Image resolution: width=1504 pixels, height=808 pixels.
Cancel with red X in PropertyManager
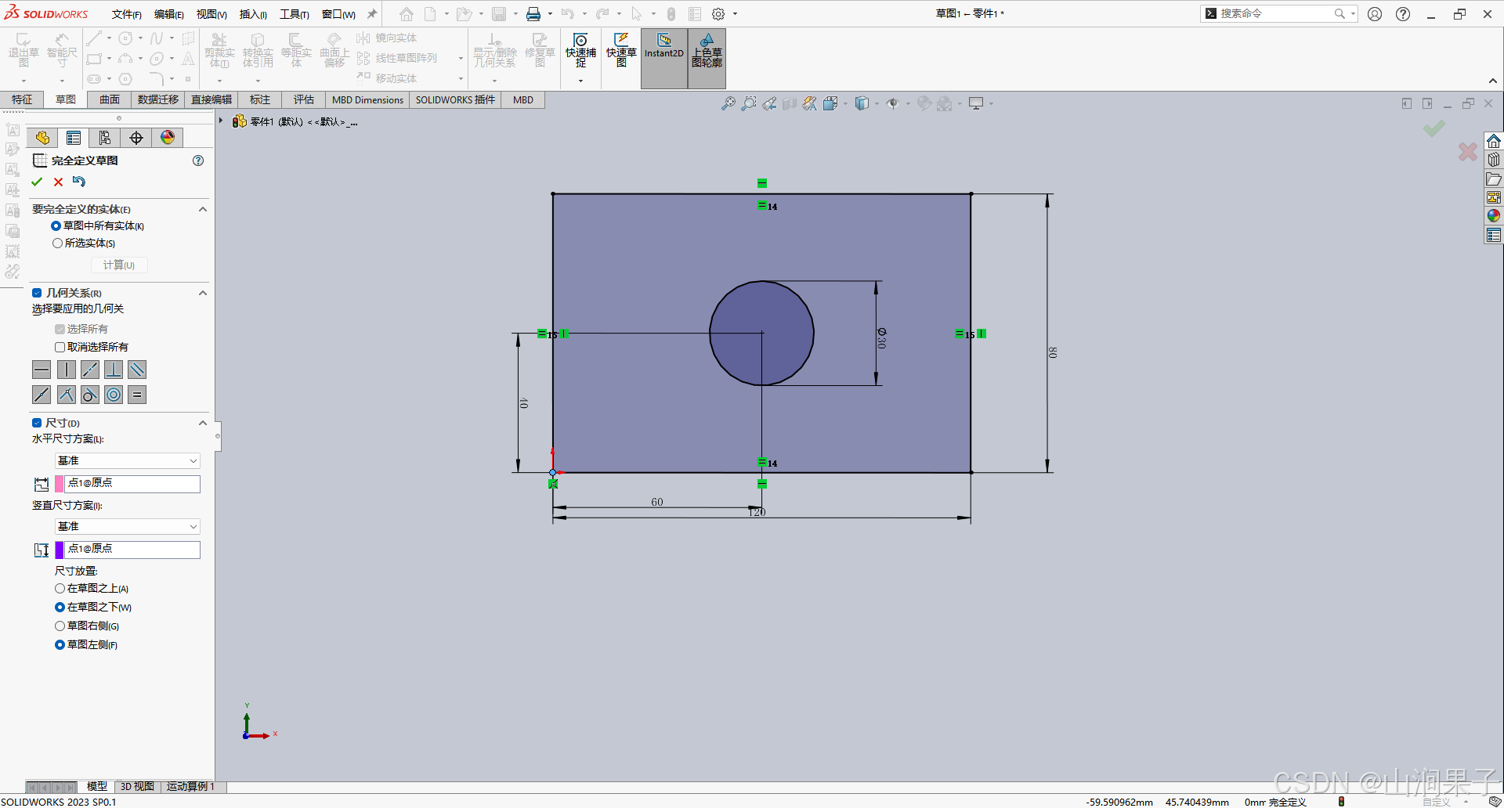click(x=58, y=182)
